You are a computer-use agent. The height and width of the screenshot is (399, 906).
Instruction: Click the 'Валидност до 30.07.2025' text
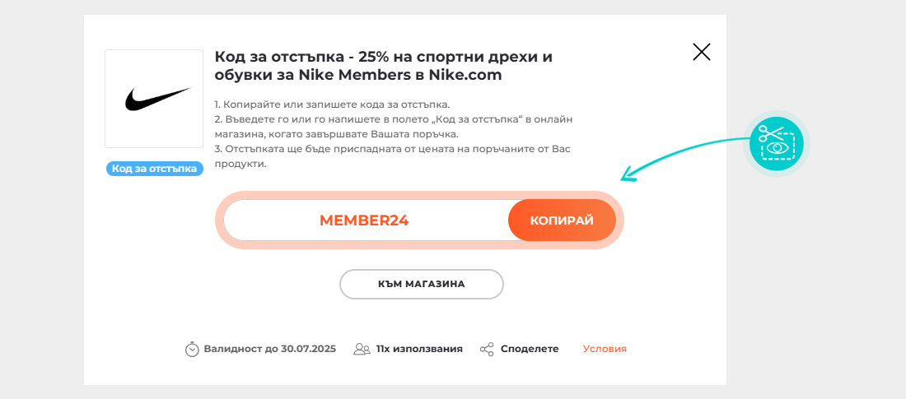click(270, 349)
